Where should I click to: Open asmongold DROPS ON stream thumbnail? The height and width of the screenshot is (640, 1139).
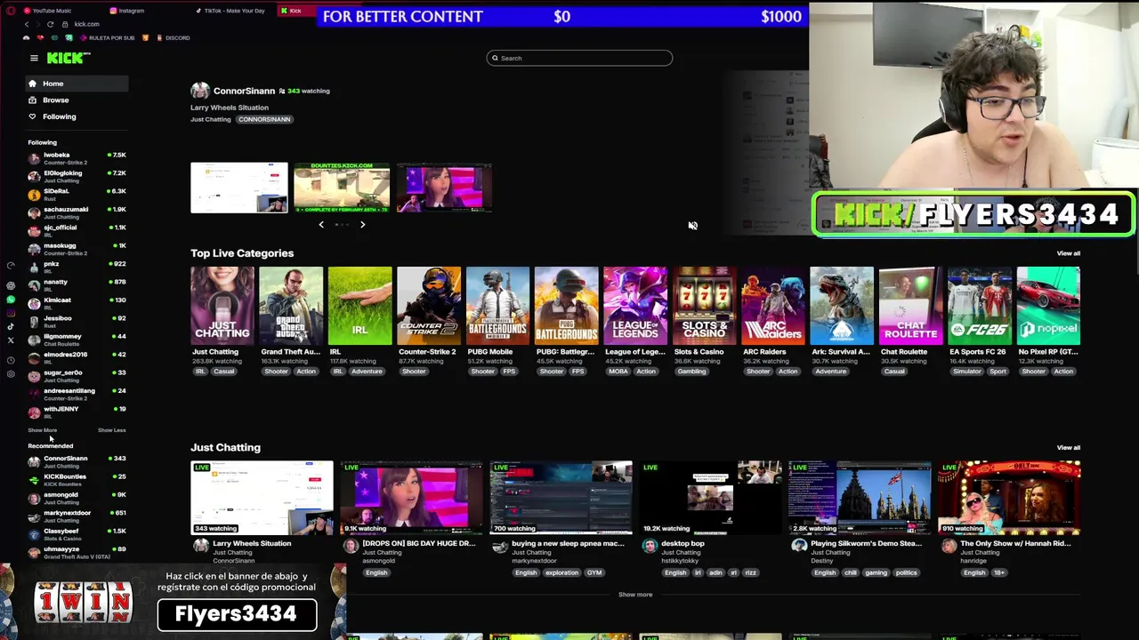pos(411,498)
